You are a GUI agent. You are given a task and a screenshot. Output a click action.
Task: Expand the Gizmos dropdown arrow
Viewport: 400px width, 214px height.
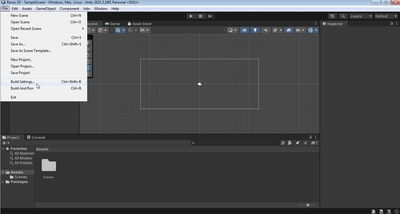tap(316, 30)
